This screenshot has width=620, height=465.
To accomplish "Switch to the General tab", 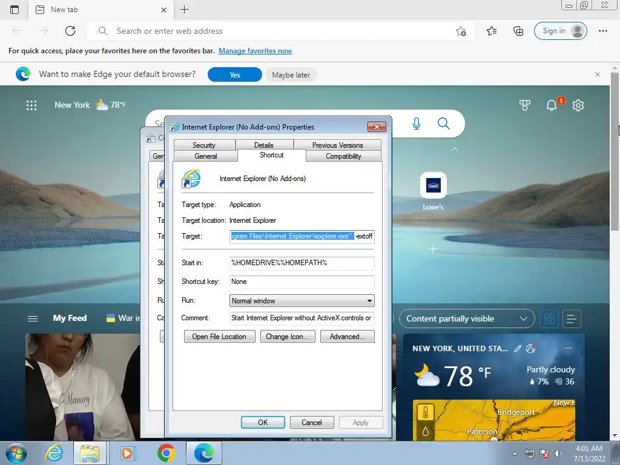I will point(206,156).
